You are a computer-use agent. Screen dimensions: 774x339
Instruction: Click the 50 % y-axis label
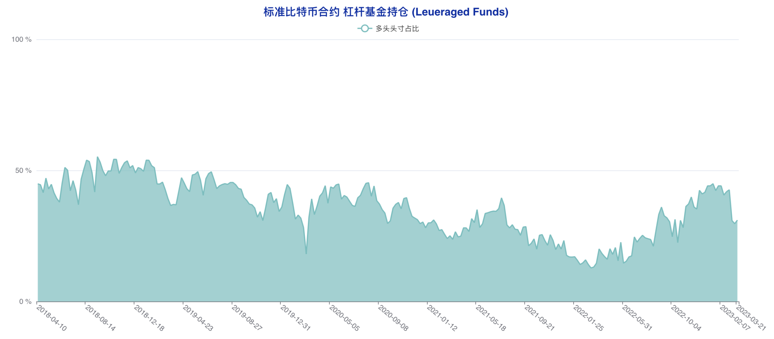click(x=23, y=170)
